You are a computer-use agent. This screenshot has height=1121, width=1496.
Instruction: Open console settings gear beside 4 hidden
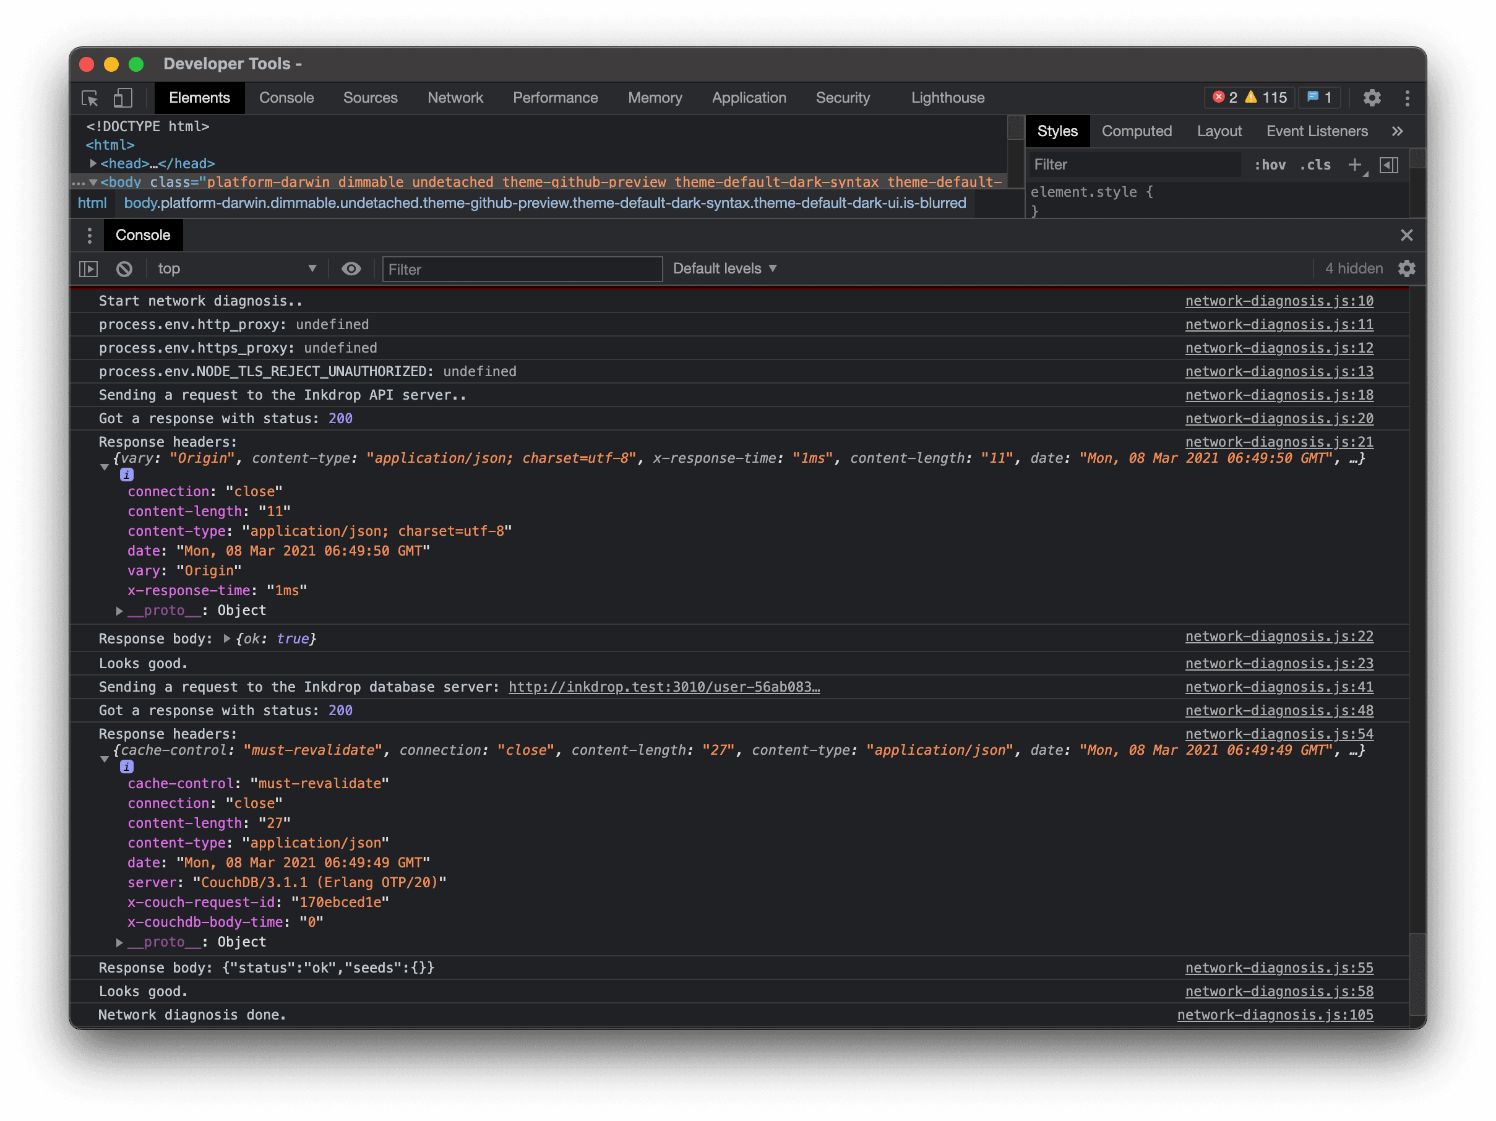coord(1406,269)
